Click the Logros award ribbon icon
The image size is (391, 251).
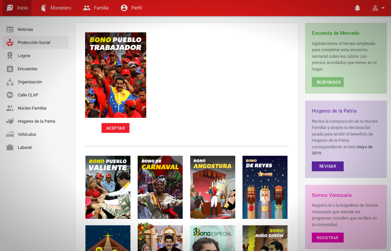click(10, 56)
